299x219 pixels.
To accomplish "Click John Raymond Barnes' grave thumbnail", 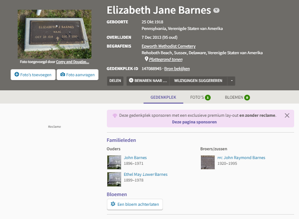I will (x=207, y=162).
